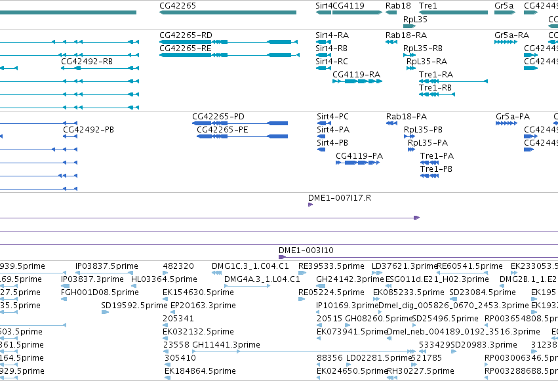Viewport: 558px width, 381px height.
Task: Select the Tre1-PB protein
Action: coord(429,176)
